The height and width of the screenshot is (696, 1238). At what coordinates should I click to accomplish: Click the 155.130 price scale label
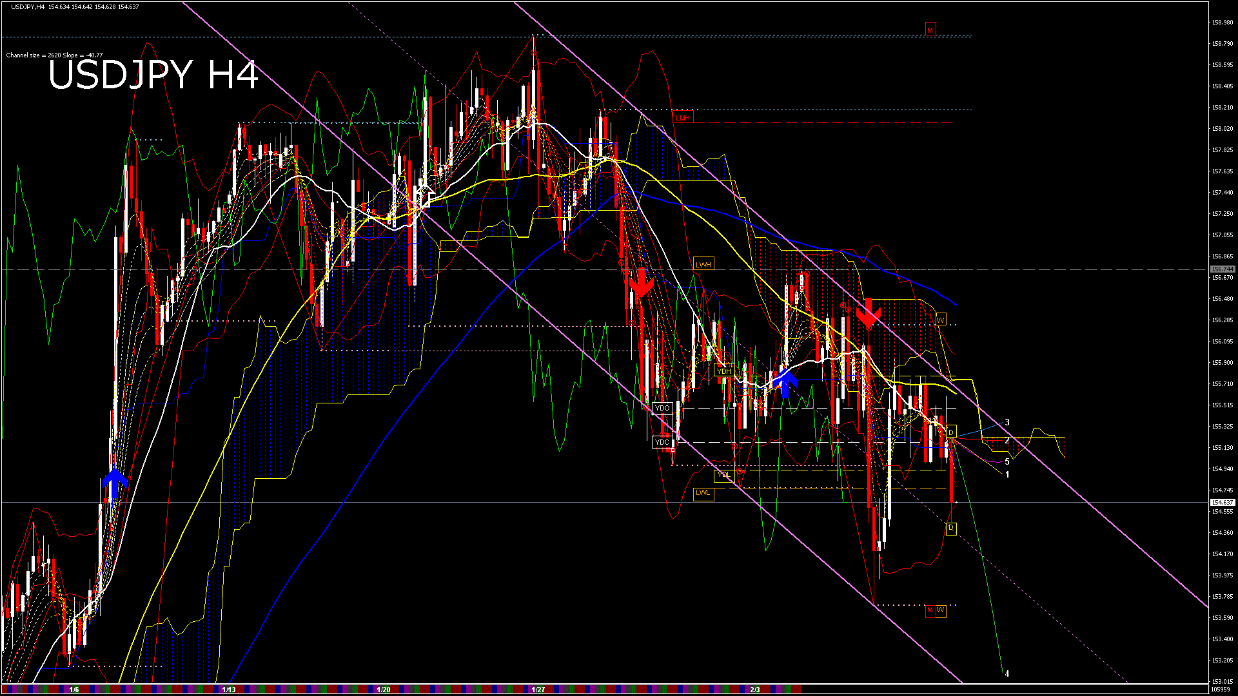[x=1223, y=448]
